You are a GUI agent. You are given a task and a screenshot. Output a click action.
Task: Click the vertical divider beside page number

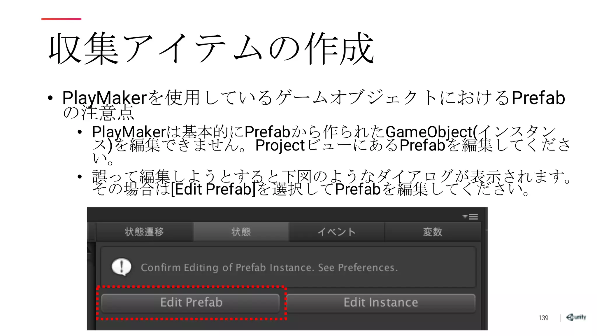(x=560, y=318)
